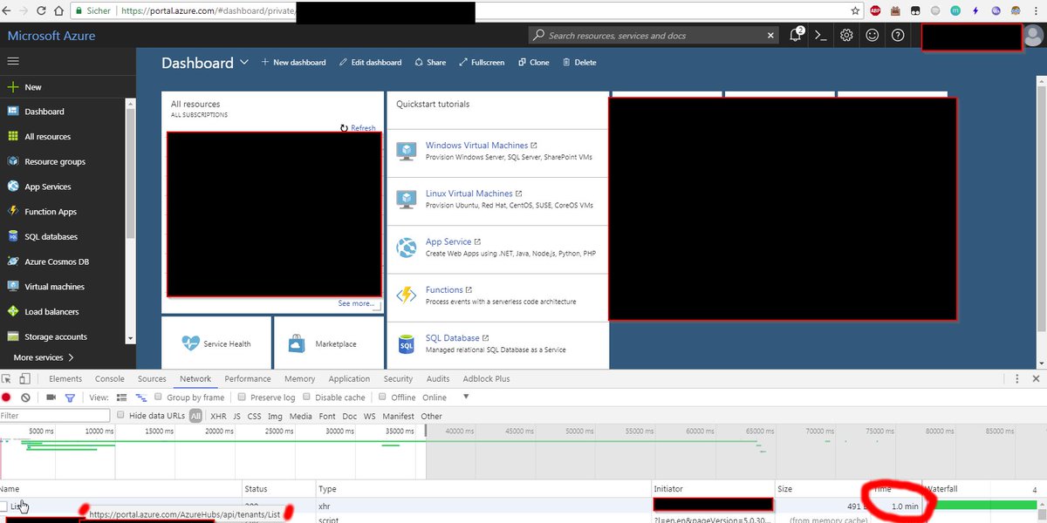Tick the checkbox beside the List request

coord(4,506)
